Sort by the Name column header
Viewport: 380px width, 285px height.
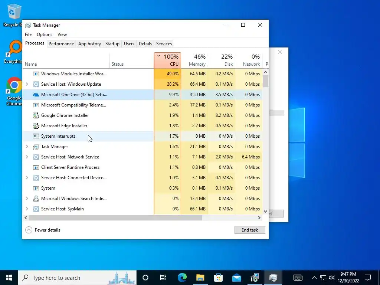66,60
